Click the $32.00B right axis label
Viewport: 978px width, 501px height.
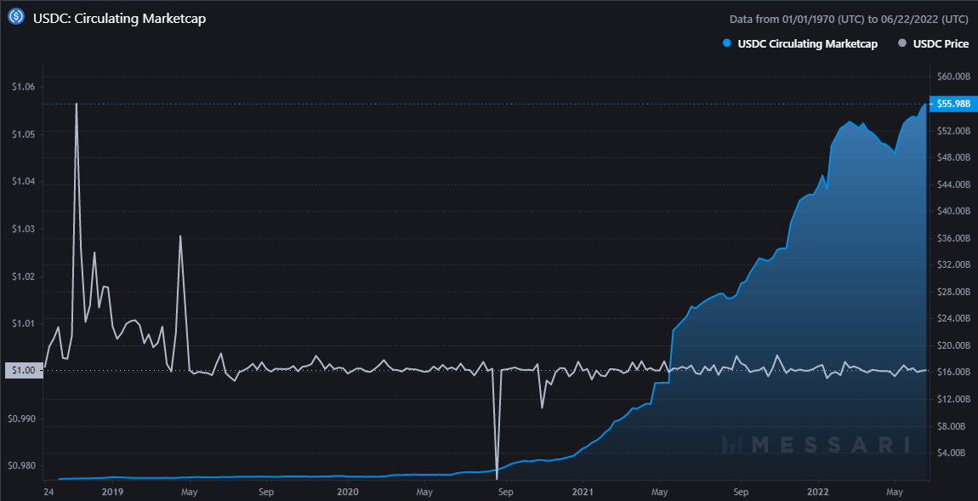pos(953,265)
